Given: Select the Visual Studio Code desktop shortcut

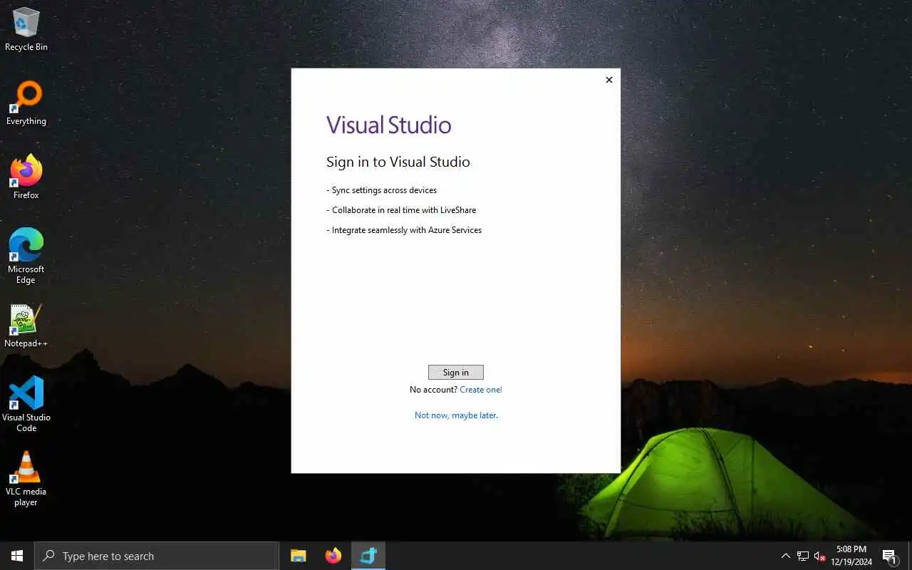Looking at the screenshot, I should click(26, 404).
